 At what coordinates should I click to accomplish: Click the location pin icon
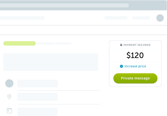[x=9, y=97]
